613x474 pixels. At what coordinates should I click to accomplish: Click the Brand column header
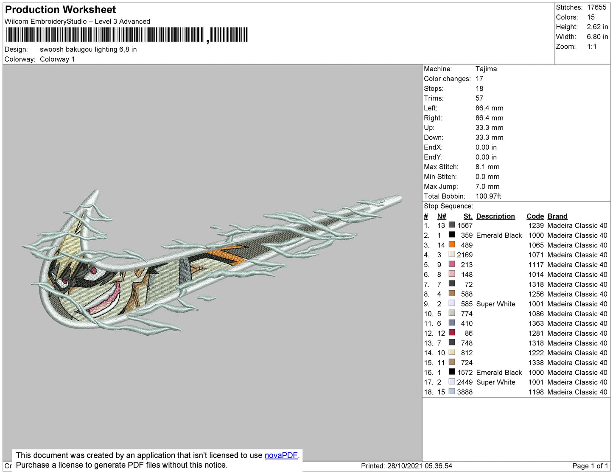tap(557, 216)
